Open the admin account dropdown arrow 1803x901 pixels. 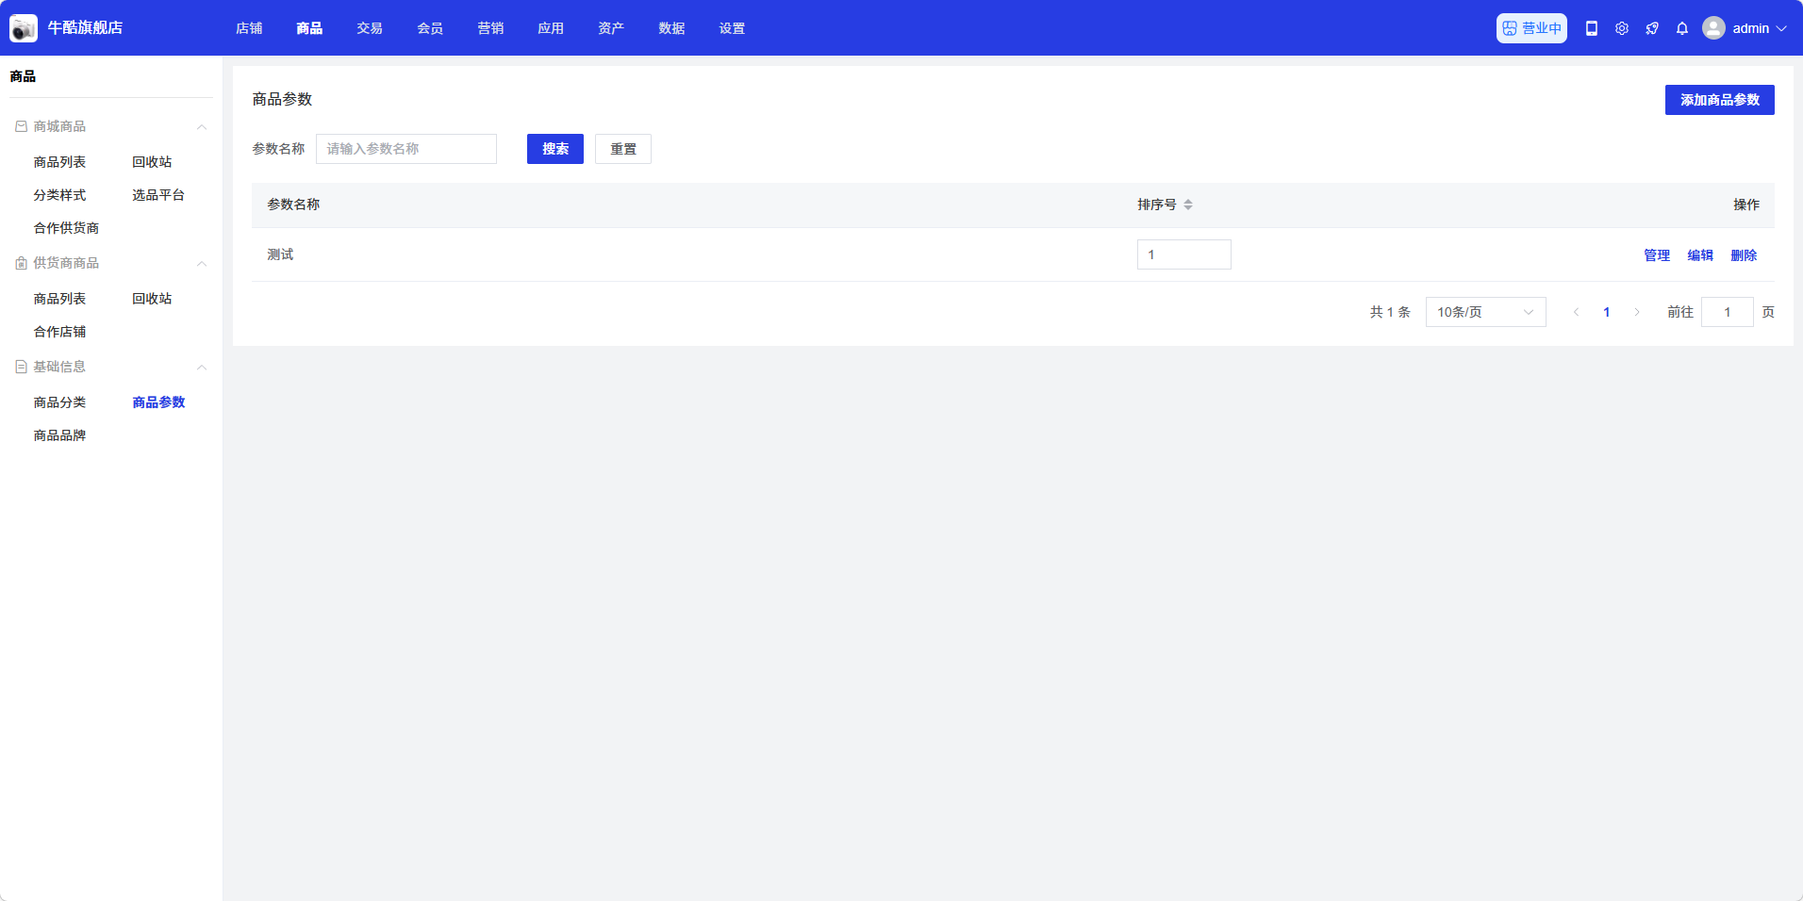1781,28
